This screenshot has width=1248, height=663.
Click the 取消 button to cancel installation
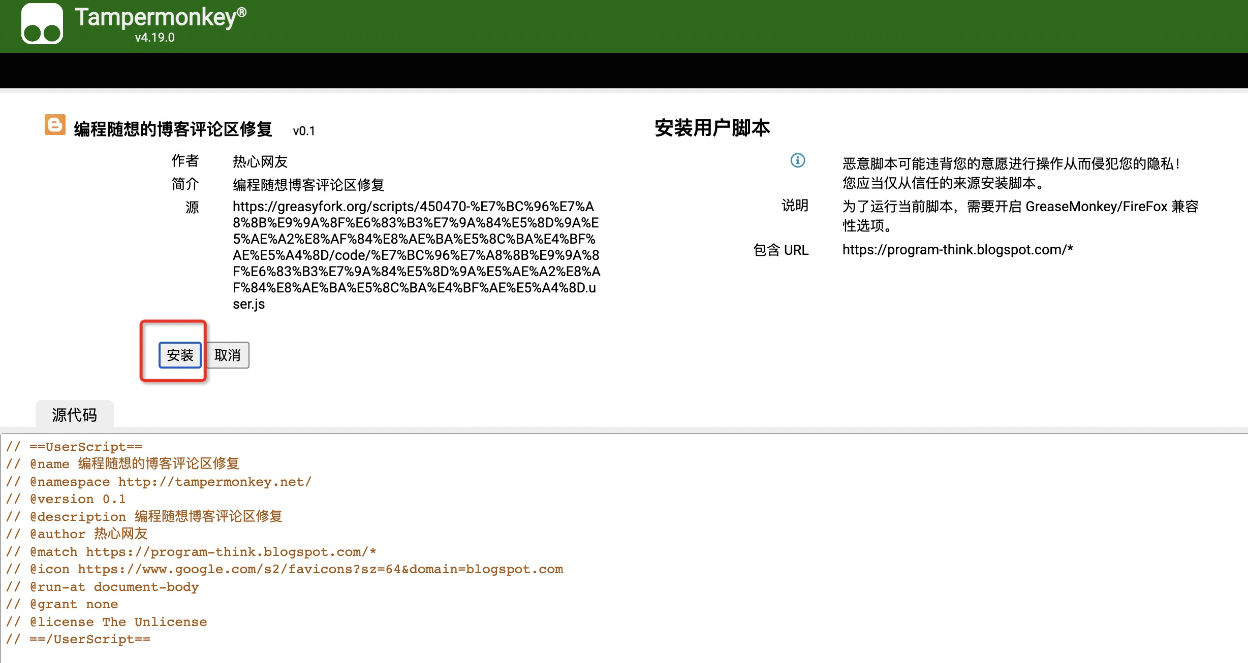(227, 355)
